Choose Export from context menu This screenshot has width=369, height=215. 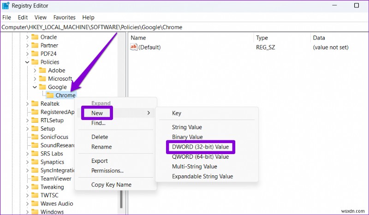click(x=116, y=161)
